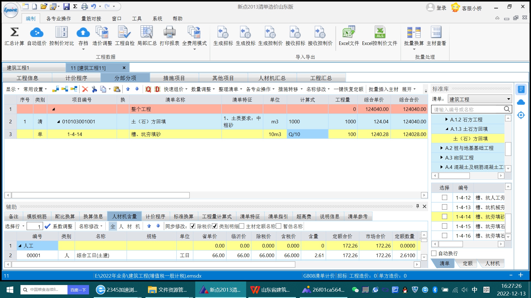Click 一键恢复定额 button
Image resolution: width=531 pixels, height=298 pixels.
point(348,89)
